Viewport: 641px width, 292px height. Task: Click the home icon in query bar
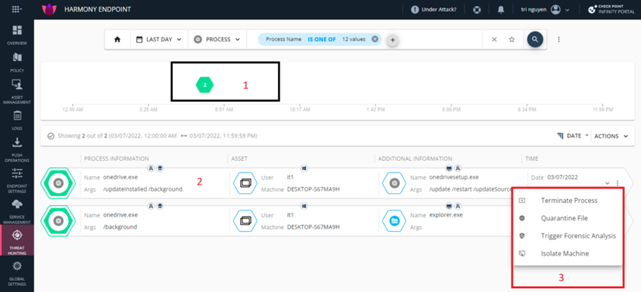pyautogui.click(x=117, y=39)
